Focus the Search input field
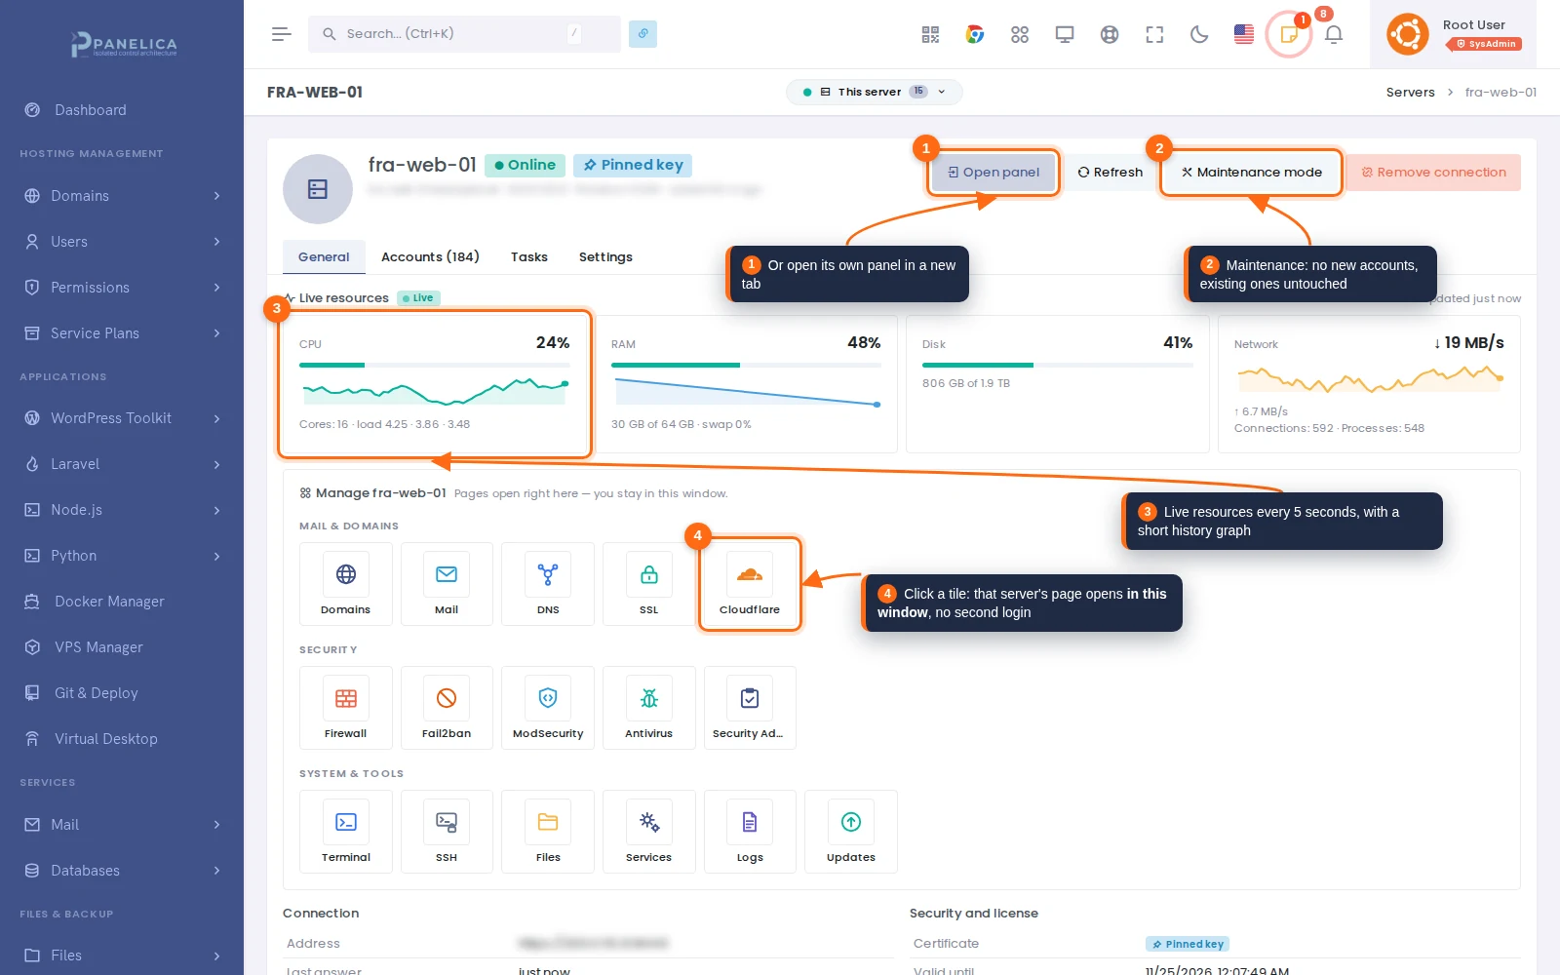This screenshot has width=1560, height=975. pyautogui.click(x=464, y=34)
